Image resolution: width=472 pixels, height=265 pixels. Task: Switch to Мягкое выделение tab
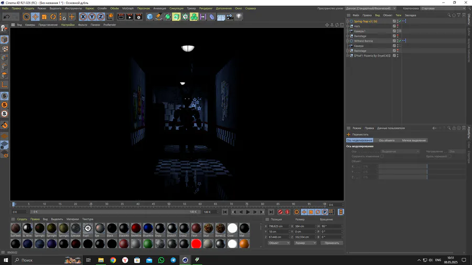(414, 140)
